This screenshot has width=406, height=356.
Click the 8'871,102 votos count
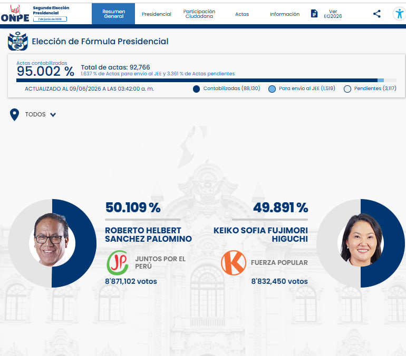(131, 281)
